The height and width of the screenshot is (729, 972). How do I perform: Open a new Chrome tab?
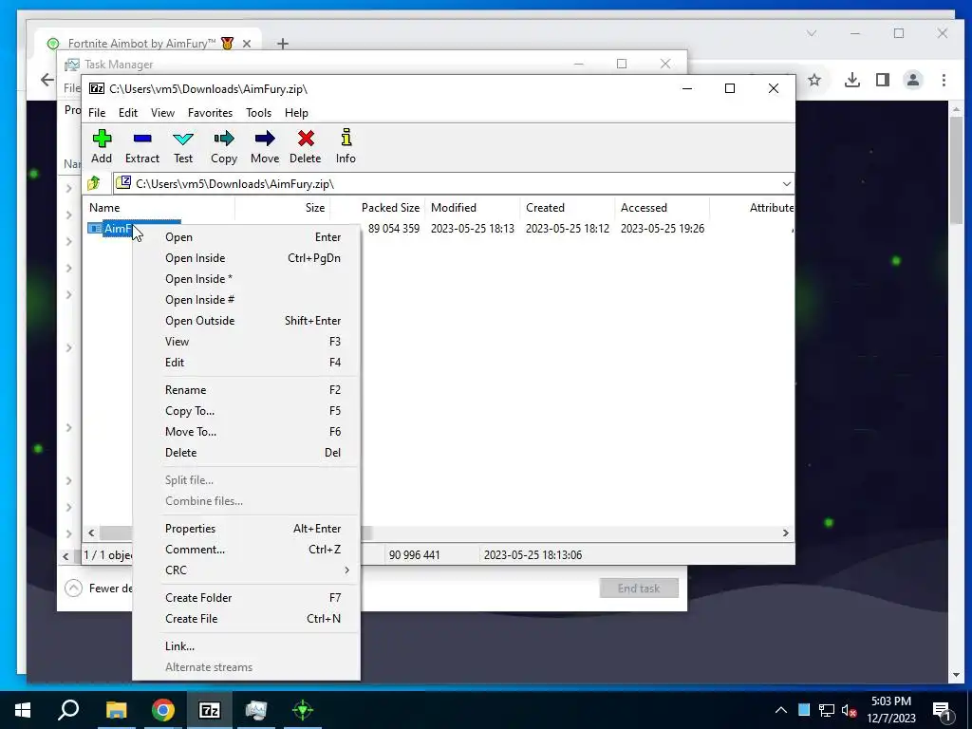pos(283,44)
